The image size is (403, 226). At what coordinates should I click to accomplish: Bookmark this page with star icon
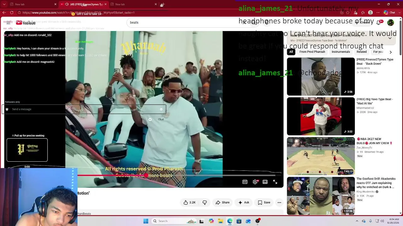coord(348,13)
